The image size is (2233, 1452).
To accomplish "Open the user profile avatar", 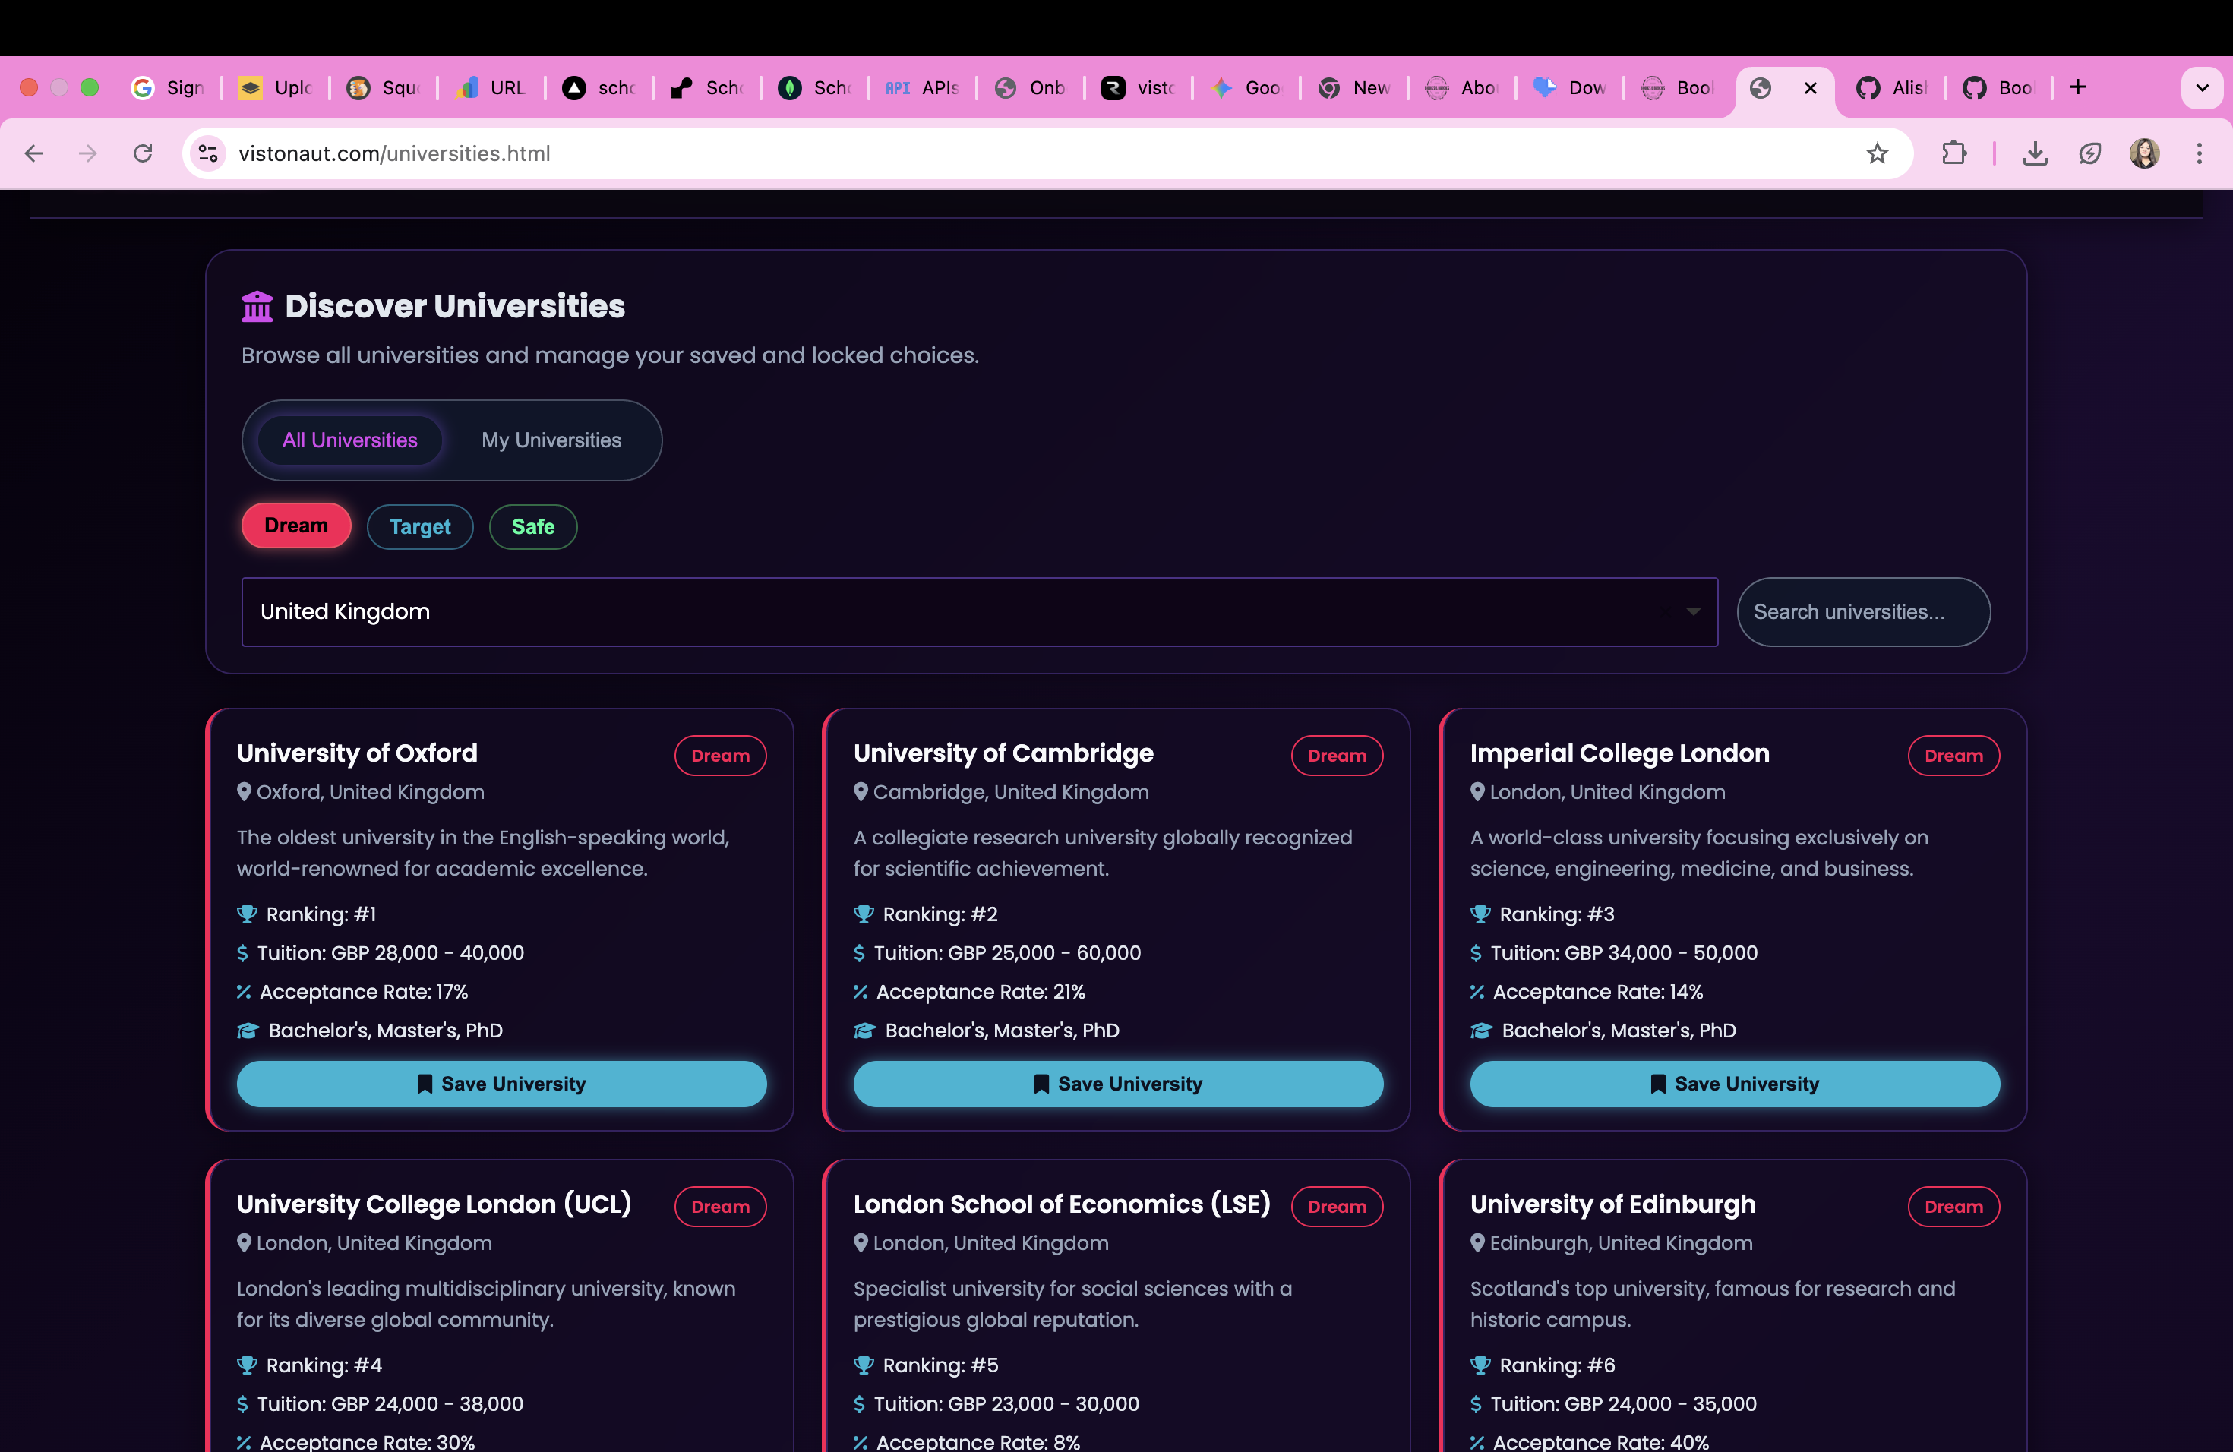I will click(2144, 153).
